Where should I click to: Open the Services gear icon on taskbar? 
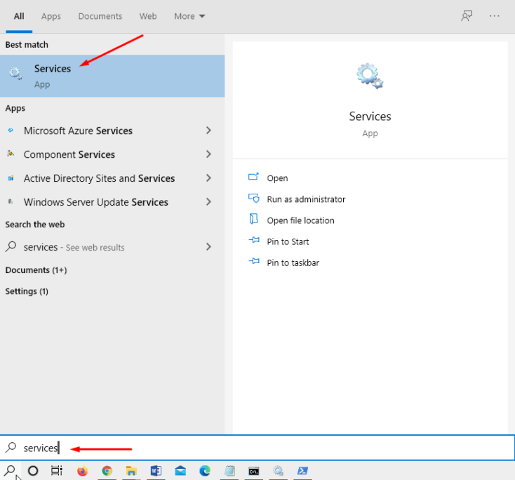(x=278, y=471)
